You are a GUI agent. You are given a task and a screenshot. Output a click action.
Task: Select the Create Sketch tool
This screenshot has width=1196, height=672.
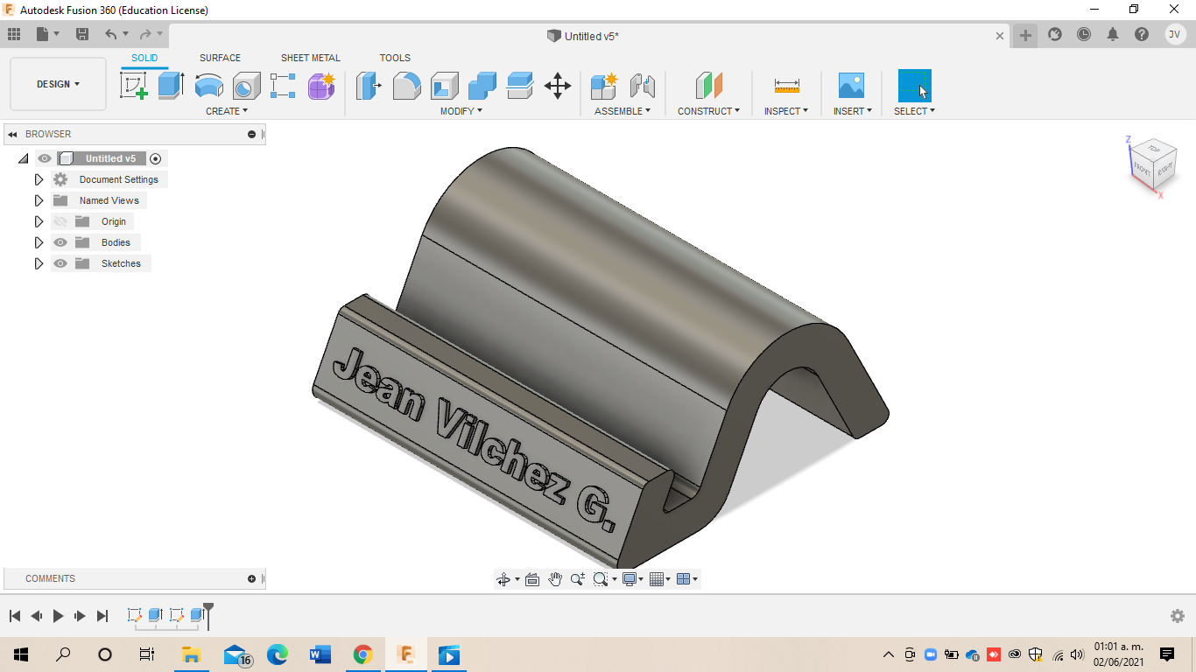(x=133, y=86)
